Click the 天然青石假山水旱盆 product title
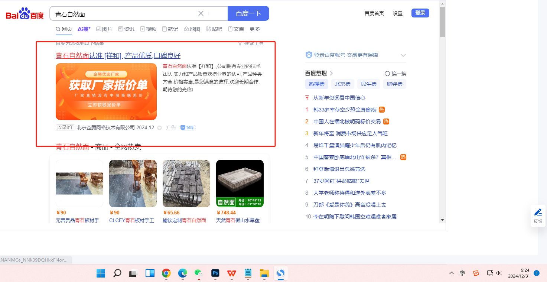Image resolution: width=547 pixels, height=282 pixels. coord(238,220)
